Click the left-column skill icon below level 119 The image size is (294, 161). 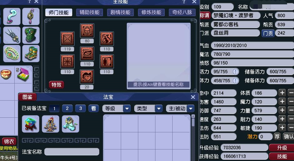coord(67,61)
